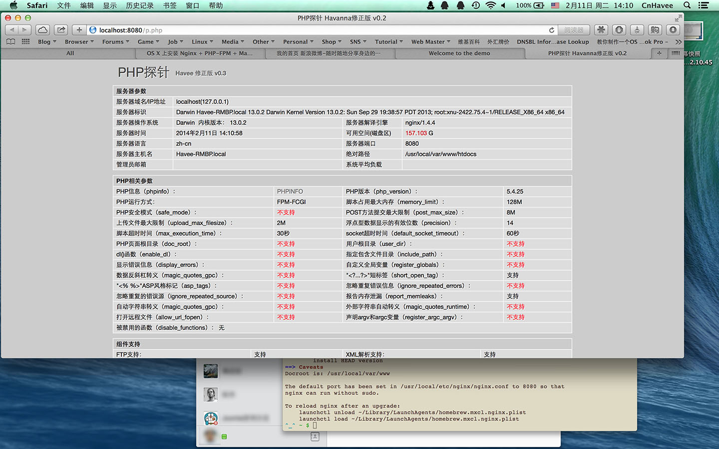
Task: Show all tabs icon beside new tab
Action: [x=676, y=53]
